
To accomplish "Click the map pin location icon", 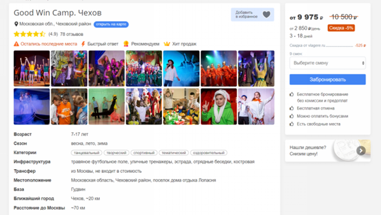I will [x=16, y=24].
